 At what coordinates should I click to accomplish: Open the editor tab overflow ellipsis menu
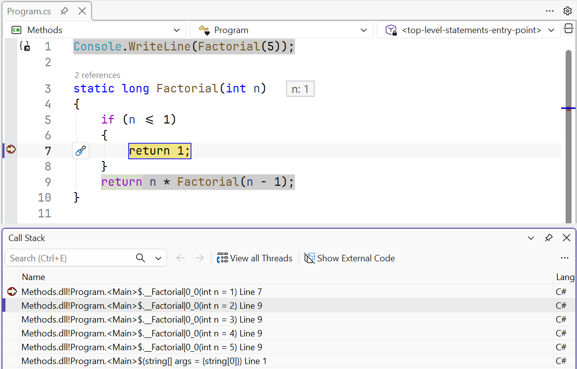(x=550, y=11)
